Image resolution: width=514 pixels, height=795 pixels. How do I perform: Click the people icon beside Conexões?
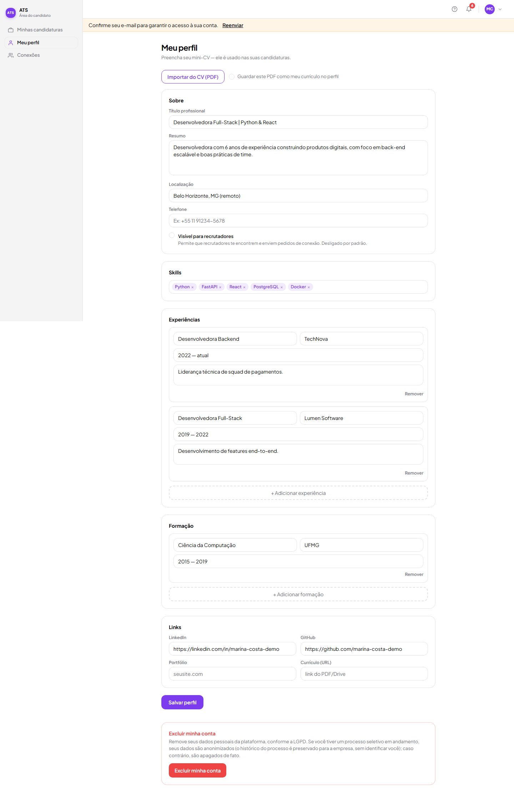pos(11,55)
